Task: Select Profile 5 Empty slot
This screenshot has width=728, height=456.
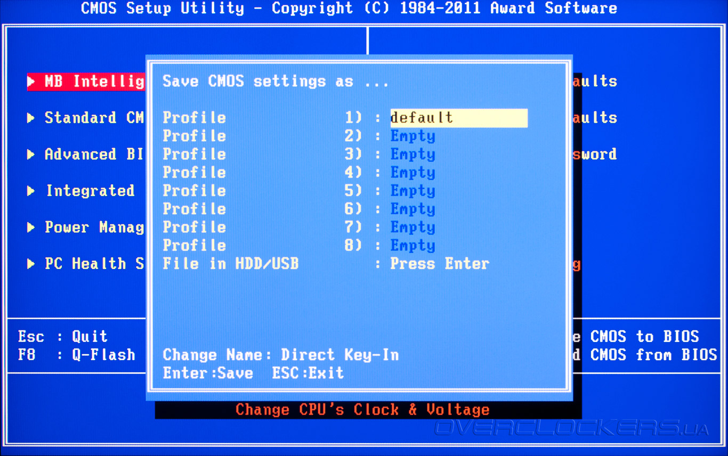Action: (413, 191)
